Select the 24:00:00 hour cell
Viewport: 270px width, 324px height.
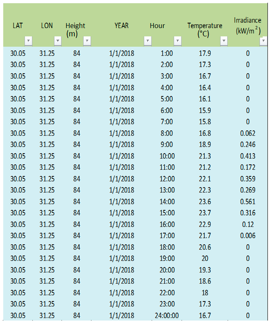[166, 316]
